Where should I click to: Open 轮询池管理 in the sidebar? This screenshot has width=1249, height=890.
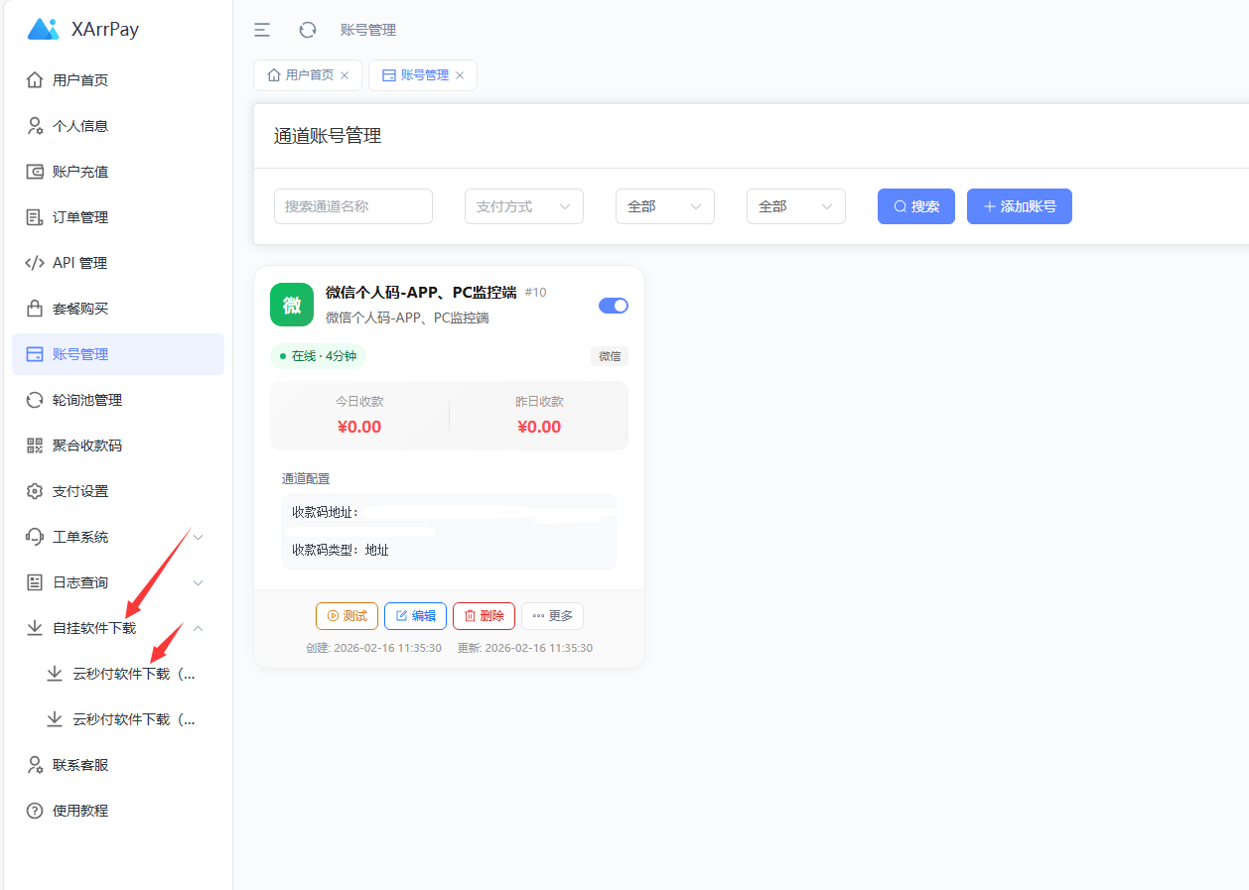(x=118, y=400)
